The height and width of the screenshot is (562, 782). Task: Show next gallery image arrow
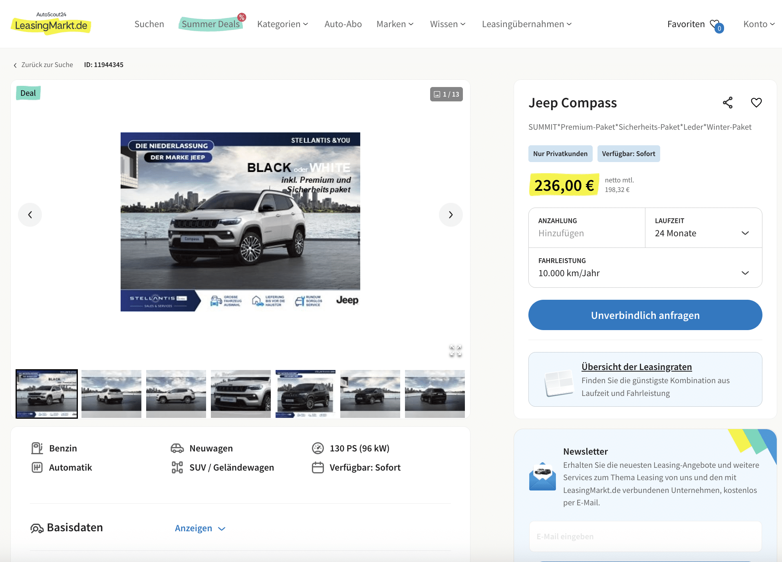click(x=451, y=215)
